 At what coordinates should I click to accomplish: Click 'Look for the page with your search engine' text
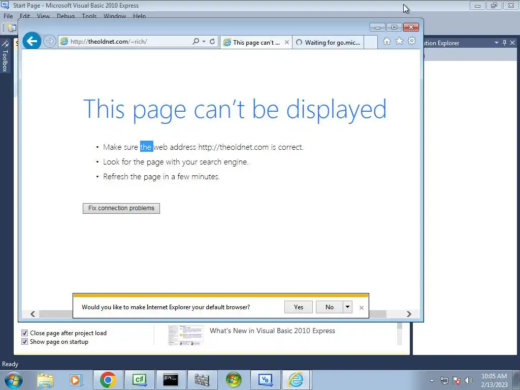[x=176, y=162]
